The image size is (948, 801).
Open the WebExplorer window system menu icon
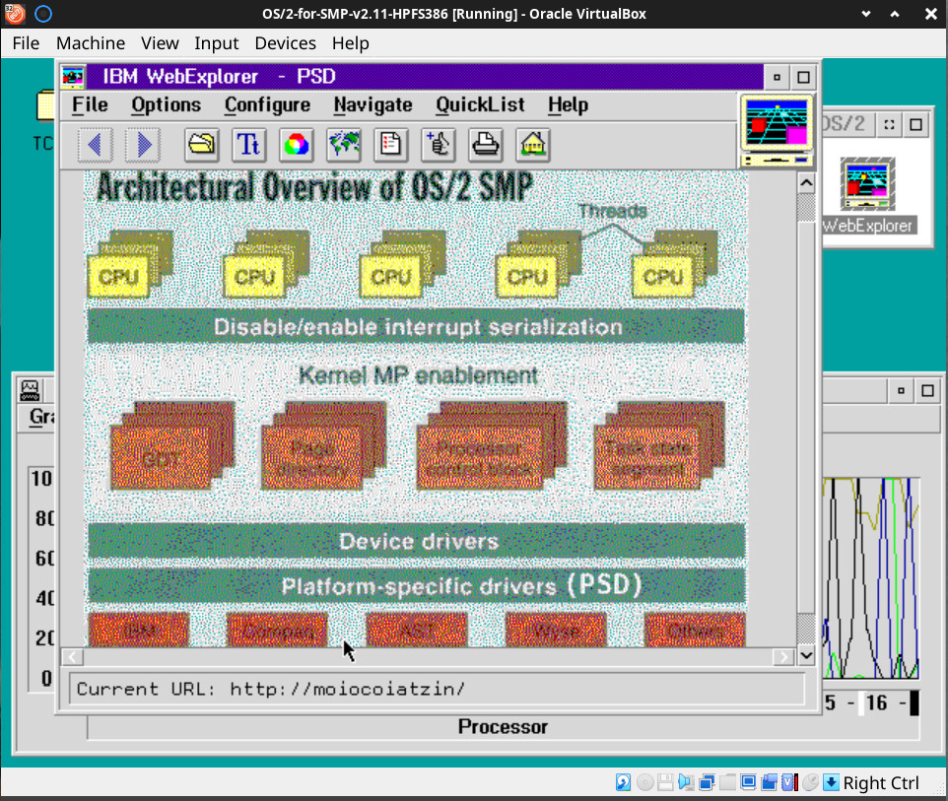pos(73,77)
